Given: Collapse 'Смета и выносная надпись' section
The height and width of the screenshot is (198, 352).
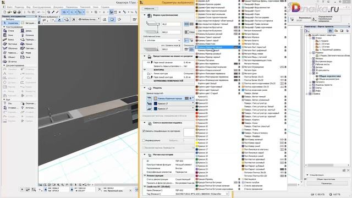Looking at the screenshot, I should tap(145, 123).
